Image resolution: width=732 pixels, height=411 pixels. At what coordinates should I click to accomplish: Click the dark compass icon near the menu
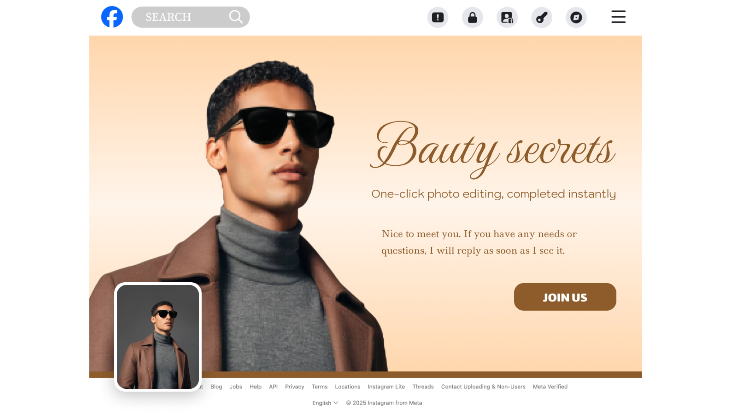(576, 18)
